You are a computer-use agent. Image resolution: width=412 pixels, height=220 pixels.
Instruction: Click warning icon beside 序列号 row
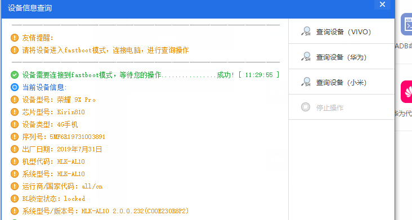(15, 137)
